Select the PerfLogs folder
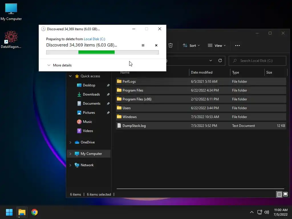This screenshot has width=292, height=219. pos(201,81)
